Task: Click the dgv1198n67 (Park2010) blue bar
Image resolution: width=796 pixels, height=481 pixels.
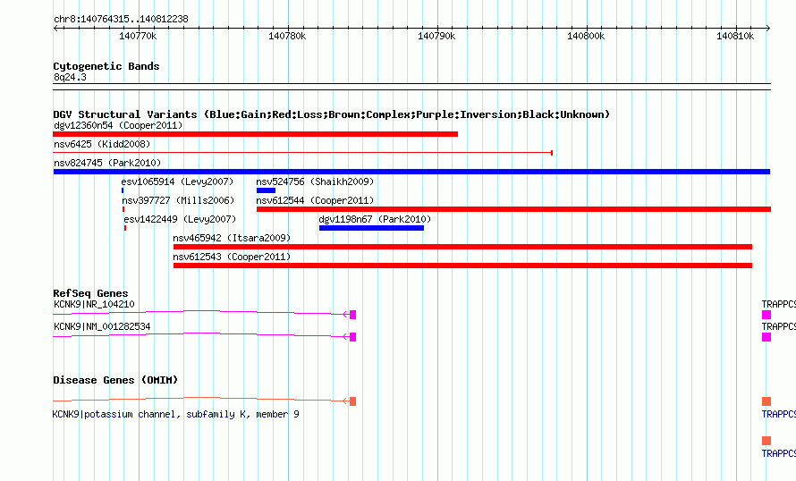Action: (371, 228)
